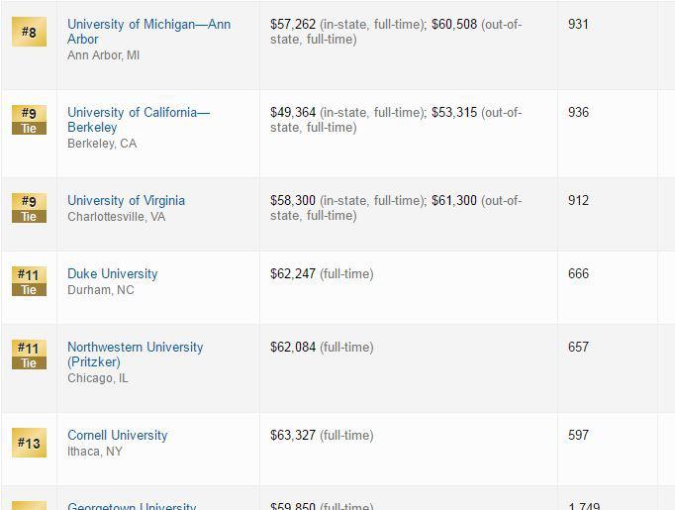Click Northwestern's $62,084 tuition figure
Image resolution: width=675 pixels, height=510 pixels.
293,347
